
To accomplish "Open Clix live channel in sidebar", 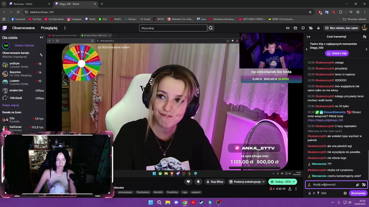I will tap(23, 120).
